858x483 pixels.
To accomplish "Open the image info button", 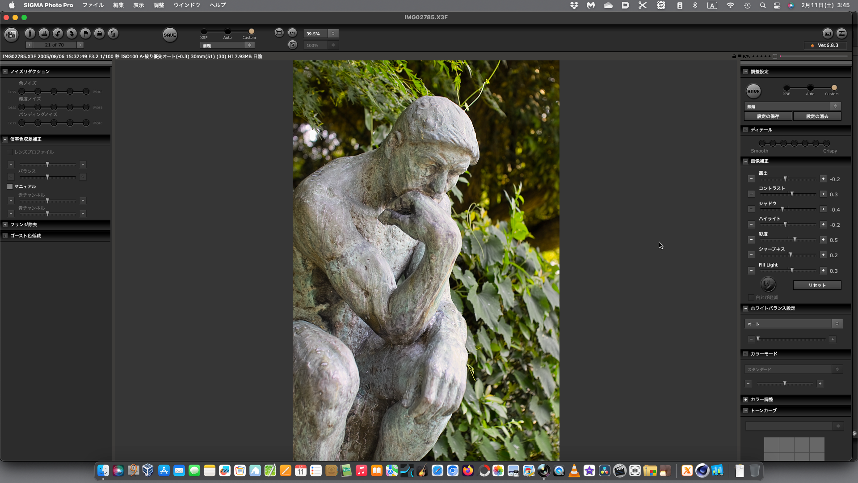I will point(30,34).
